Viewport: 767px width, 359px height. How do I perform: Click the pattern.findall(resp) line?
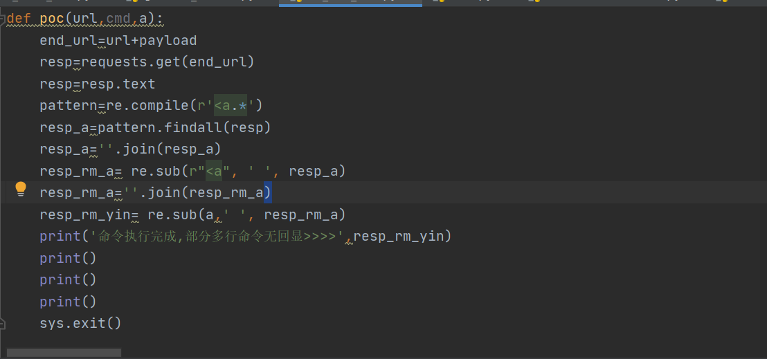(x=155, y=127)
